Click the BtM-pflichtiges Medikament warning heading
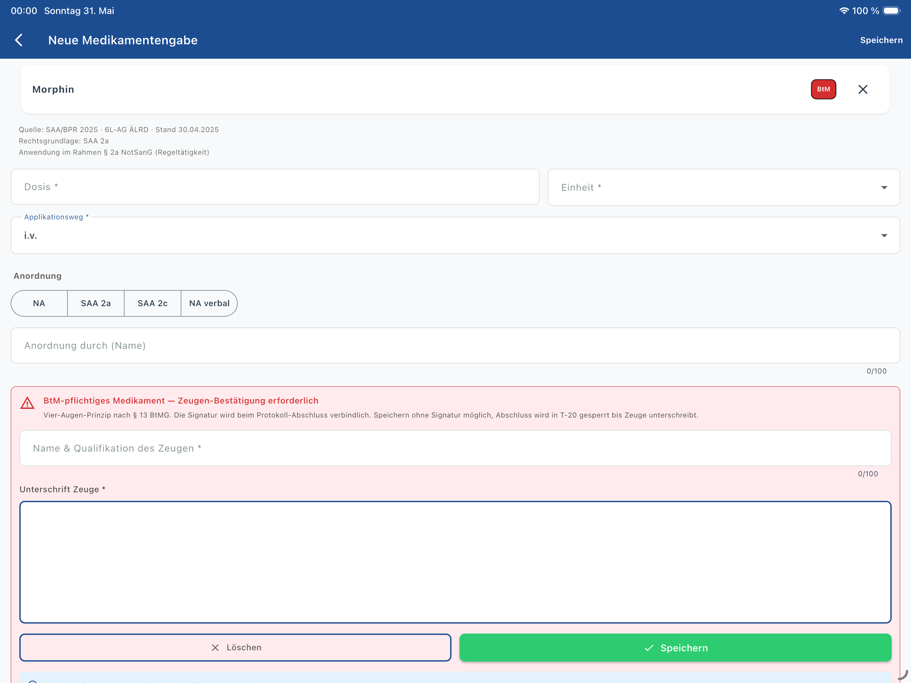The image size is (911, 683). [x=181, y=401]
